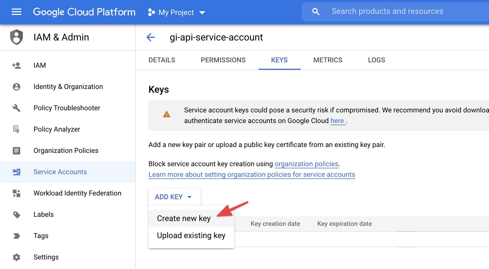Click the search magnifier icon
Viewport: 489px width, 269px height.
(316, 11)
